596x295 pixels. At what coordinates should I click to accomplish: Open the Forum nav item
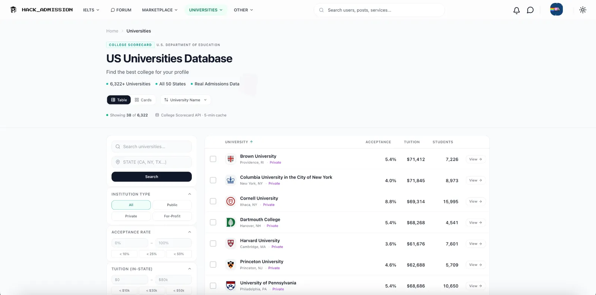click(121, 10)
